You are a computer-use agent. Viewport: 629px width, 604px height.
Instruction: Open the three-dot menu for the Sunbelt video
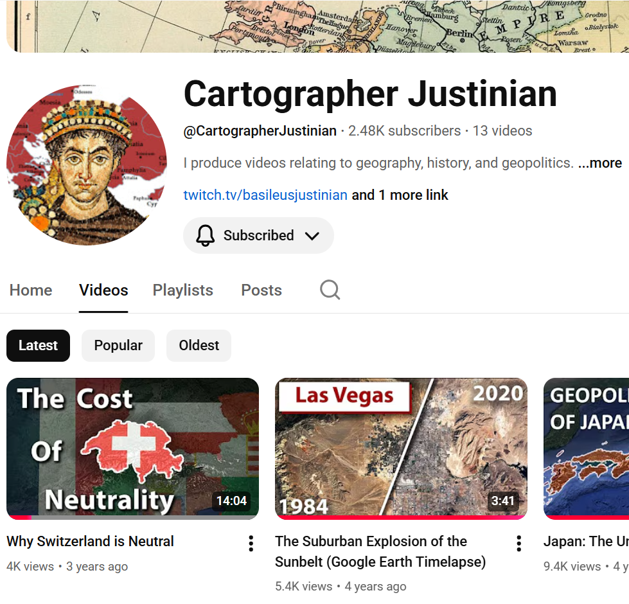[518, 543]
